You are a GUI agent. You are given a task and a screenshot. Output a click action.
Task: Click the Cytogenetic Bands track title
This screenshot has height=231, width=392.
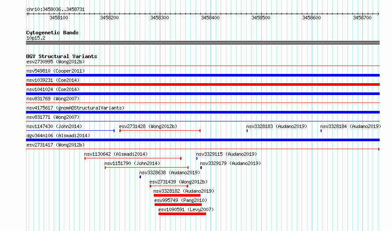[x=52, y=33]
